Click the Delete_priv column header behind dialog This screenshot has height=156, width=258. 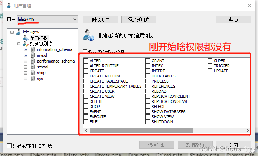[x=76, y=155]
